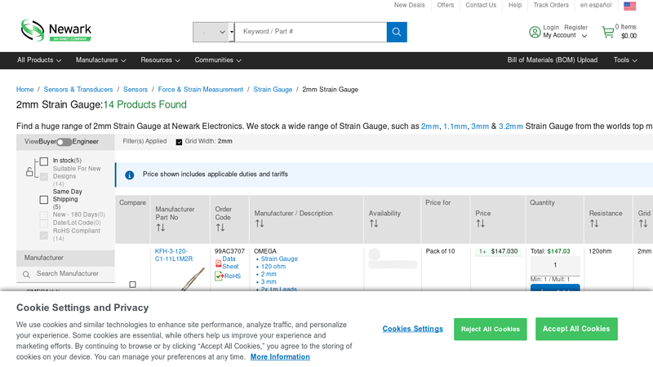The image size is (653, 367).
Task: Open product KFH-3-120-C1-11L1M2R link
Action: (x=174, y=255)
